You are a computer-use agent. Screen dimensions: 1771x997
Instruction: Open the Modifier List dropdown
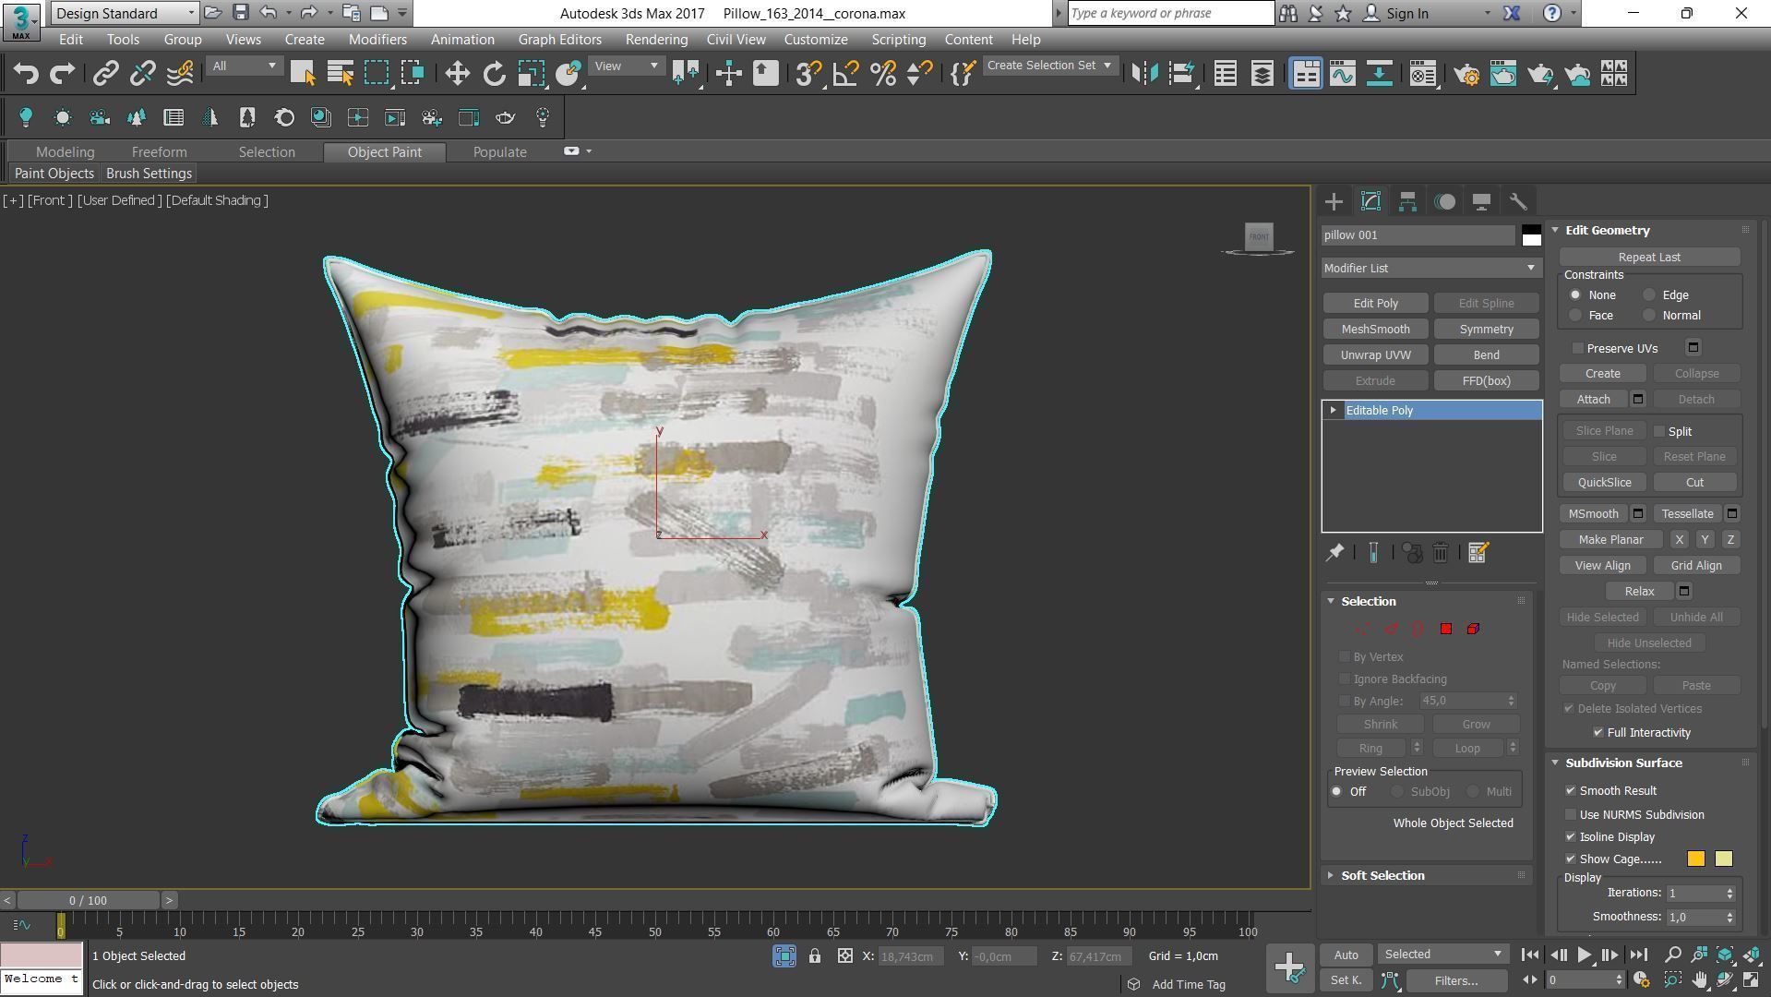(1430, 268)
